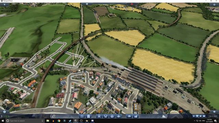Set game speed to normal play
Screen dimensions: 219x123
197,116
